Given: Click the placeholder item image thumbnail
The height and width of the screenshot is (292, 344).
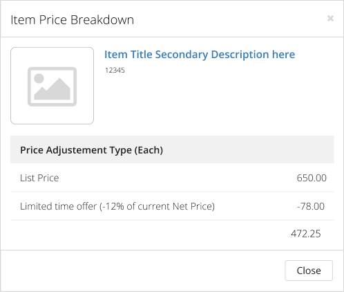Looking at the screenshot, I should point(52,86).
